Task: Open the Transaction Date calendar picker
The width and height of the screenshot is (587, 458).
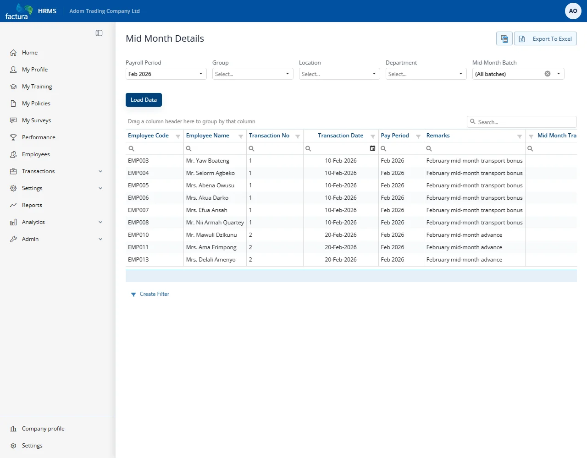Action: pyautogui.click(x=372, y=148)
